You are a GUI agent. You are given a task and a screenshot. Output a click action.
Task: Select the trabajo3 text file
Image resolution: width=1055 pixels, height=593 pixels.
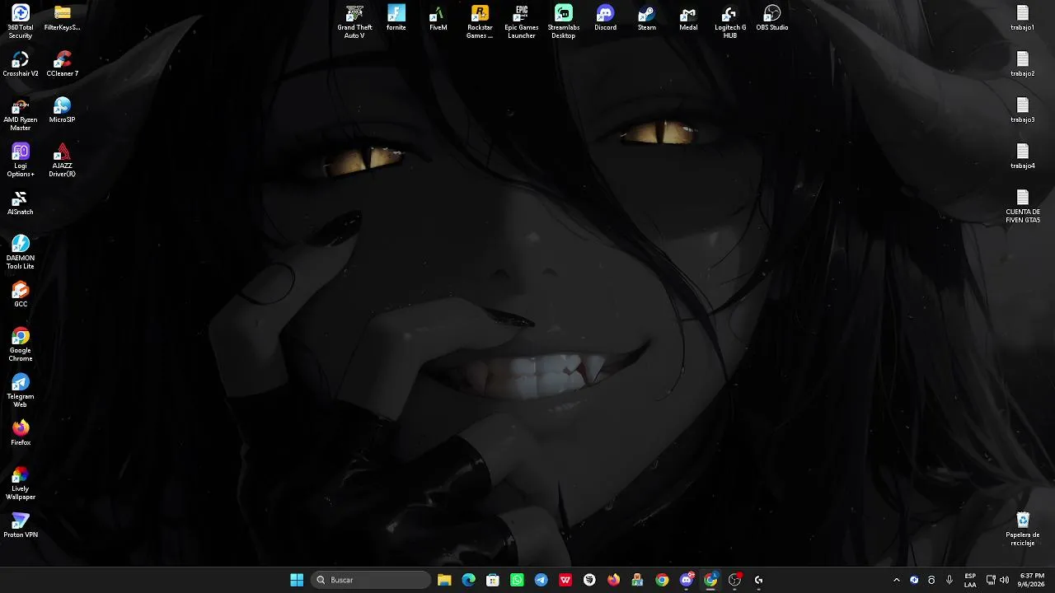pos(1023,110)
